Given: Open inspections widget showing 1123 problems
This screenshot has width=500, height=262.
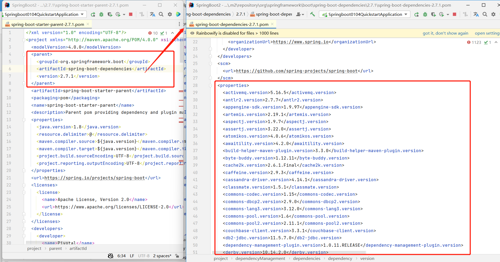Looking at the screenshot, I should click(474, 42).
